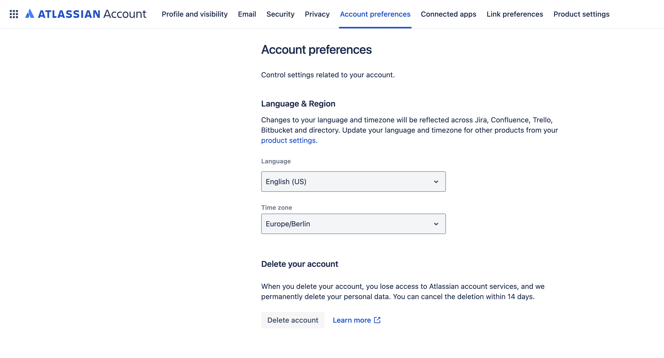The image size is (664, 358).
Task: Follow the Learn more link
Action: (351, 320)
